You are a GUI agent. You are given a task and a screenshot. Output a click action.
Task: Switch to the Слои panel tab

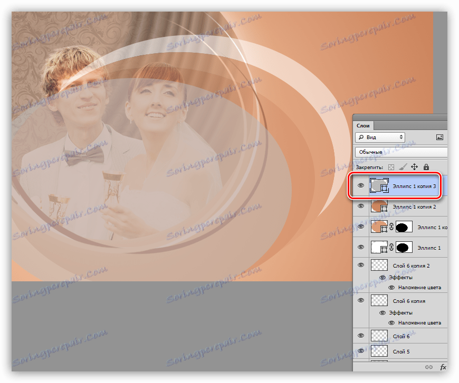coord(363,126)
